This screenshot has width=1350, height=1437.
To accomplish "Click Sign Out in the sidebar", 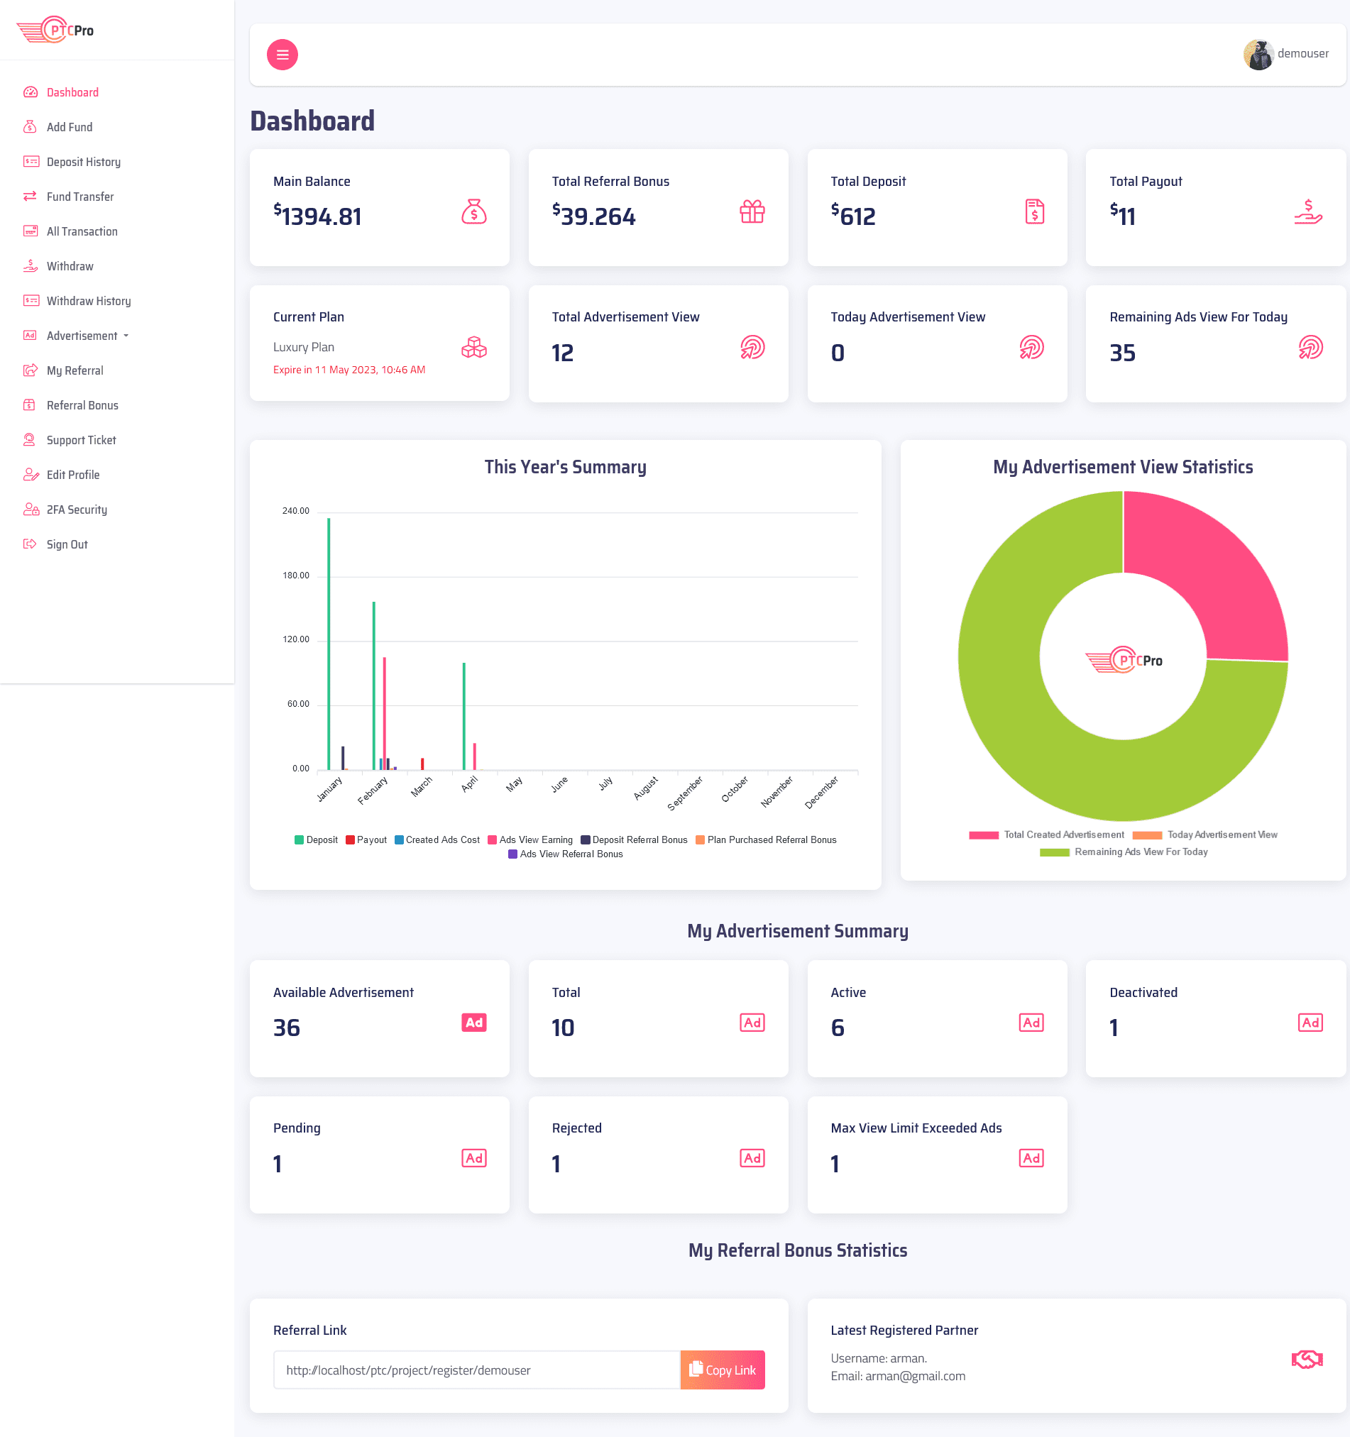I will (67, 545).
